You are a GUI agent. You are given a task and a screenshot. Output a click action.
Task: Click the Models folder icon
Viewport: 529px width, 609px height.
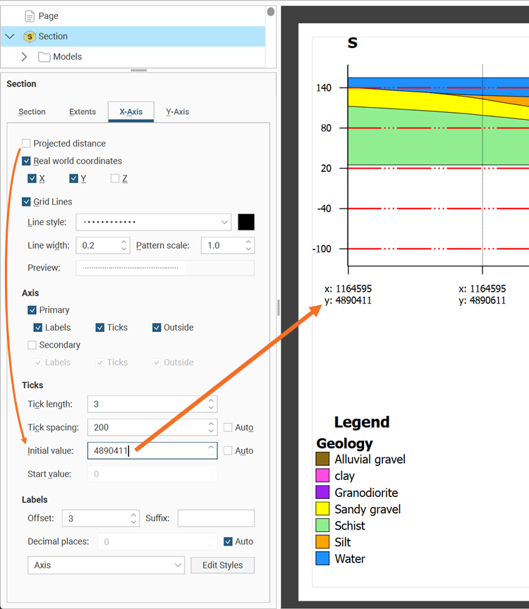[44, 57]
